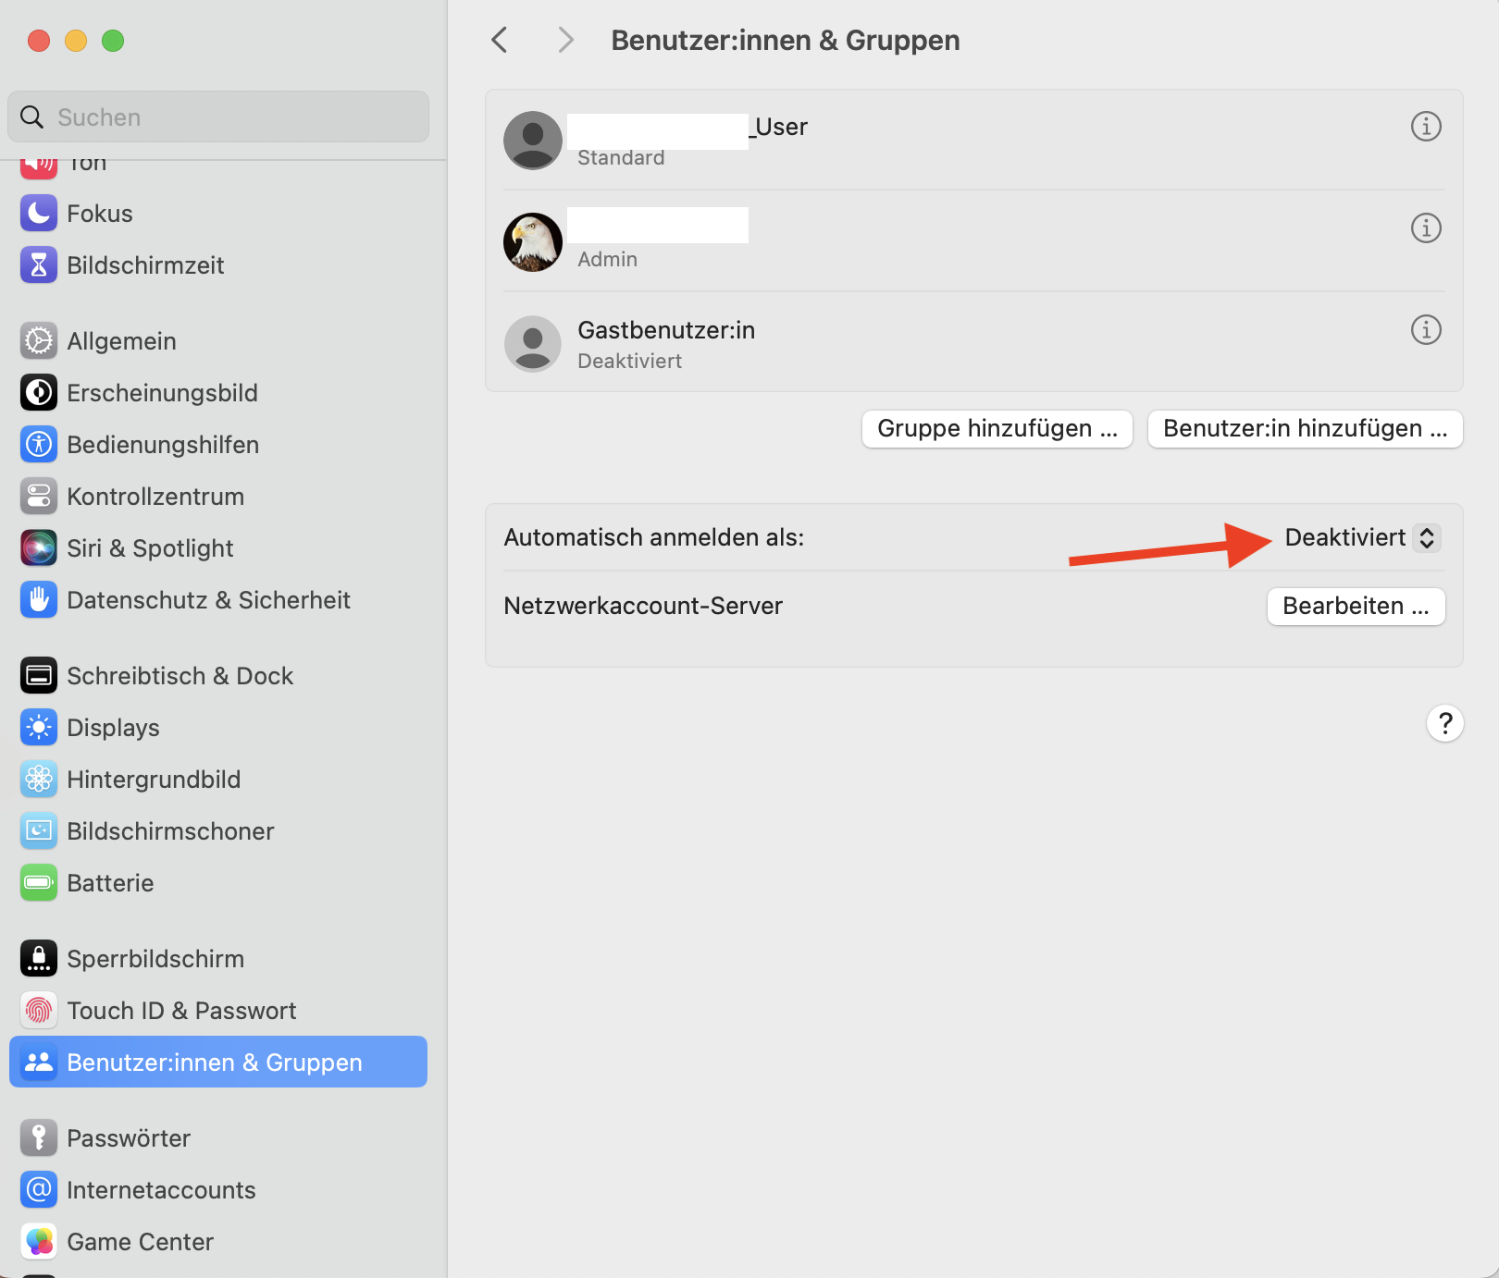Open Passwörter settings

point(218,1138)
